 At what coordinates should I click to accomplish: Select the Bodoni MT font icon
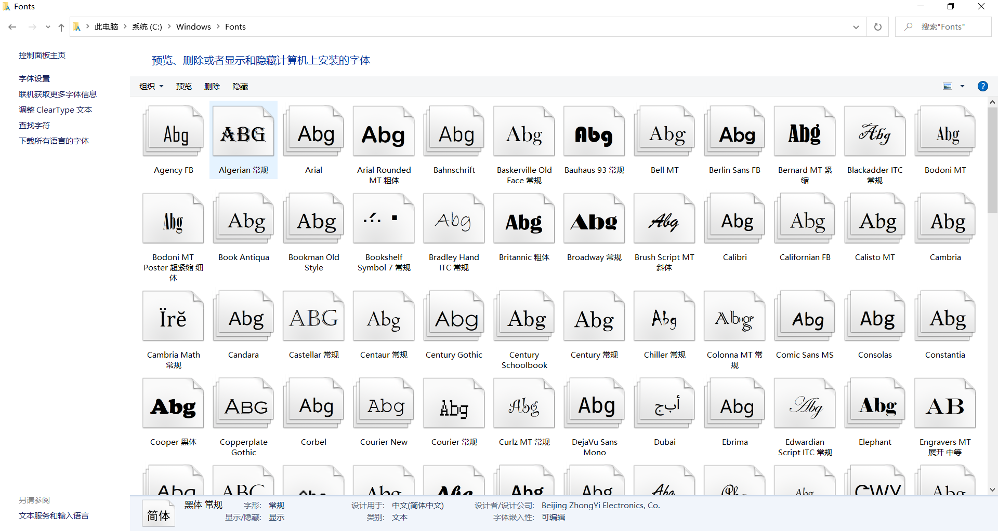tap(945, 131)
